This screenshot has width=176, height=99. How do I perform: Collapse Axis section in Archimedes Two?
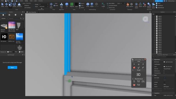(x=133, y=61)
